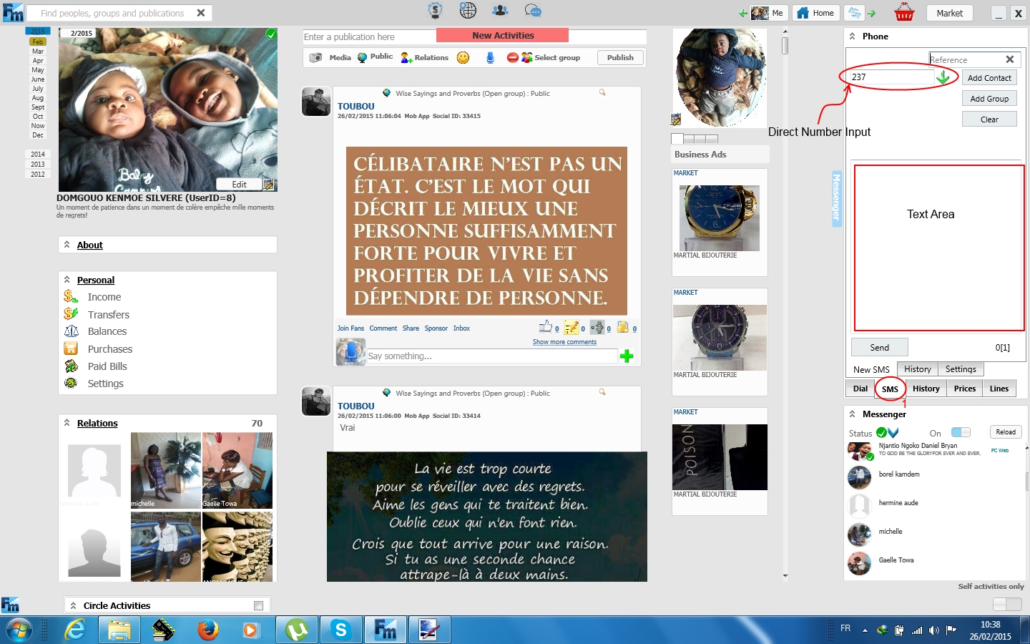Record voice comment with blue mic avatar
Image resolution: width=1030 pixels, height=644 pixels.
point(350,351)
